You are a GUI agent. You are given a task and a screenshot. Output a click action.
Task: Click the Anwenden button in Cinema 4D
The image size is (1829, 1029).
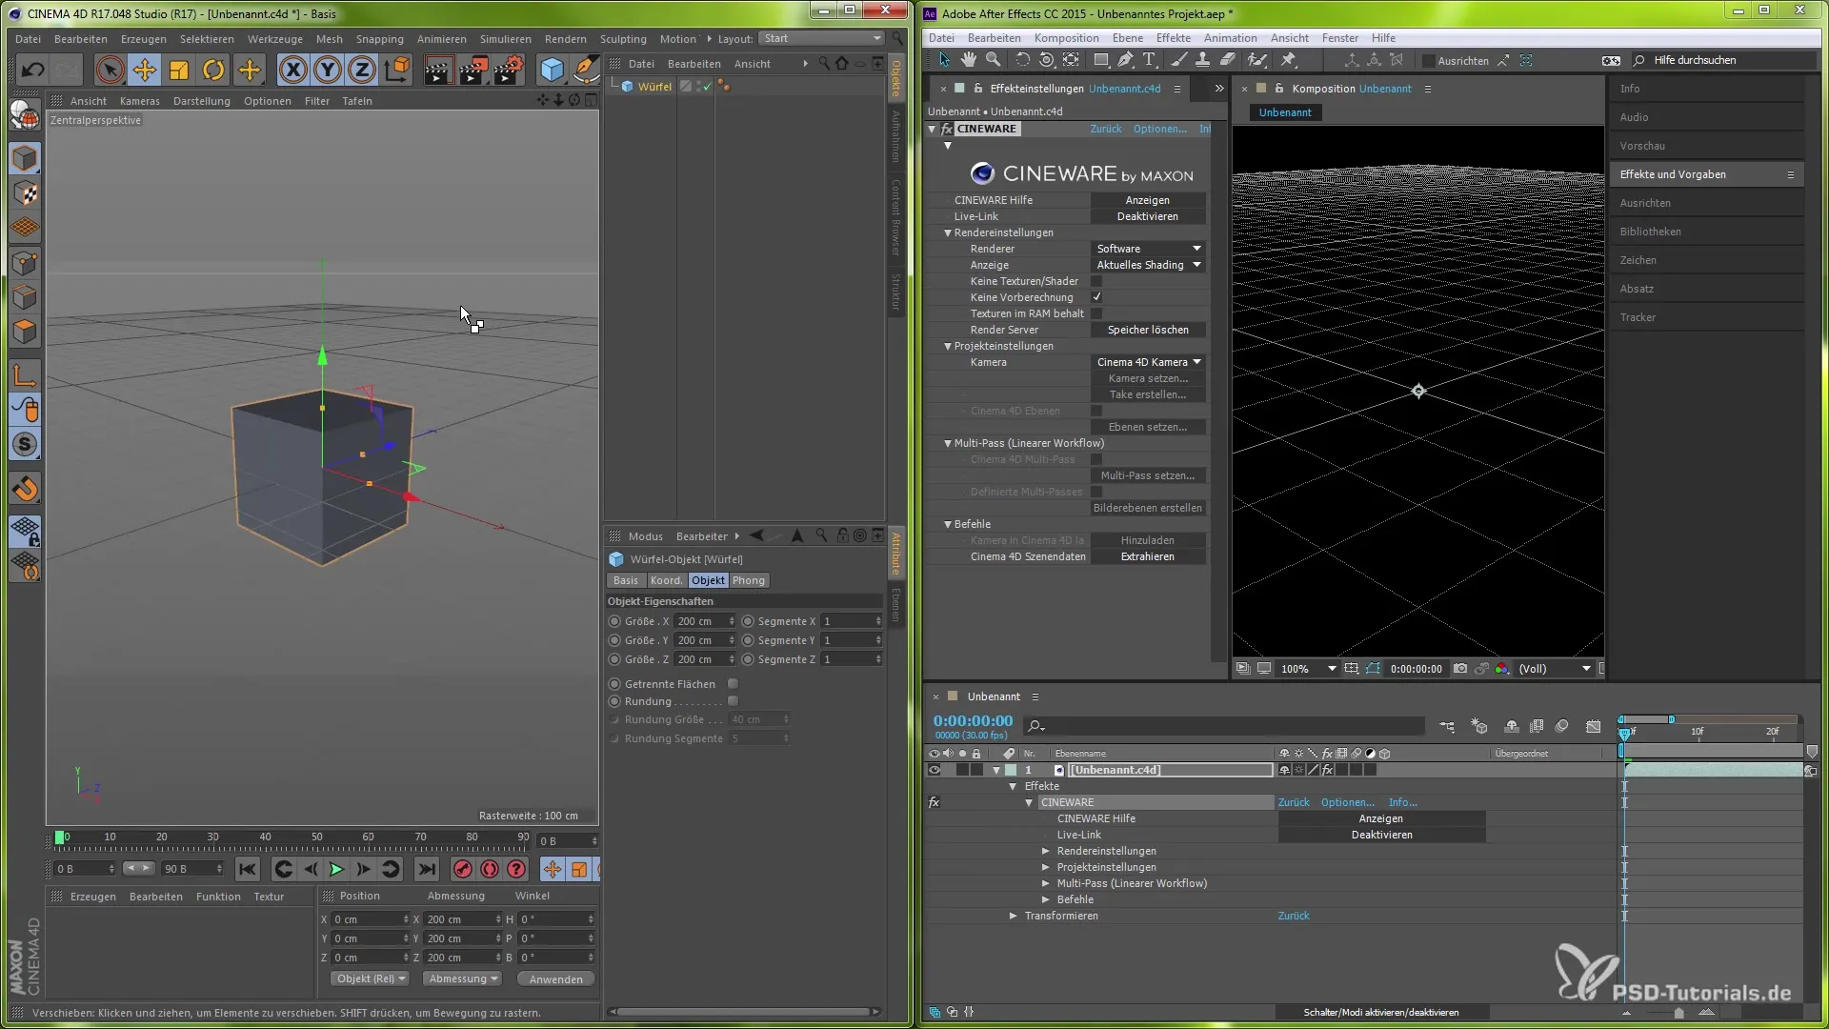tap(556, 979)
